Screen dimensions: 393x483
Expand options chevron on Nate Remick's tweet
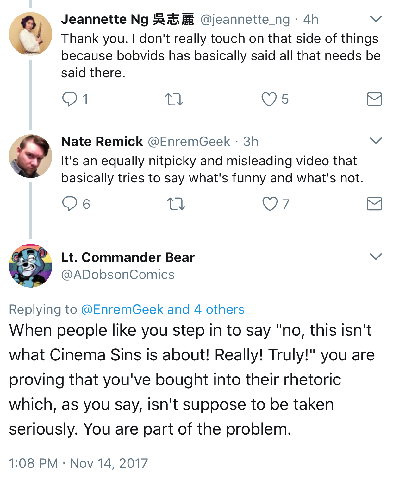click(376, 141)
